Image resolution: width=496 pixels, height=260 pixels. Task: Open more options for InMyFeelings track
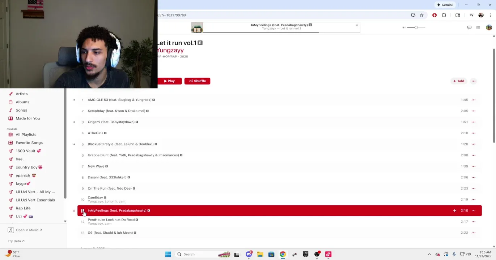pyautogui.click(x=473, y=211)
